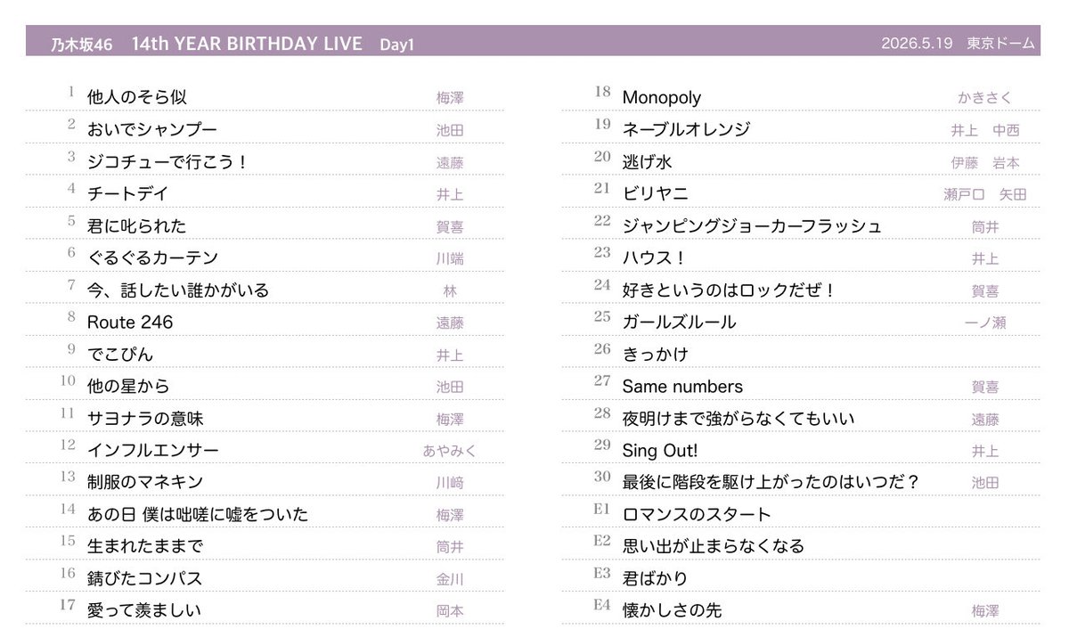Select name 池田 beside 他の星から

click(450, 387)
